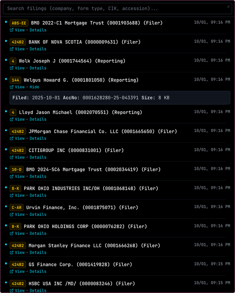Click external link icon for PARK OHIO HOLDINGS
Screen dimensions: 235x293
pos(12,233)
